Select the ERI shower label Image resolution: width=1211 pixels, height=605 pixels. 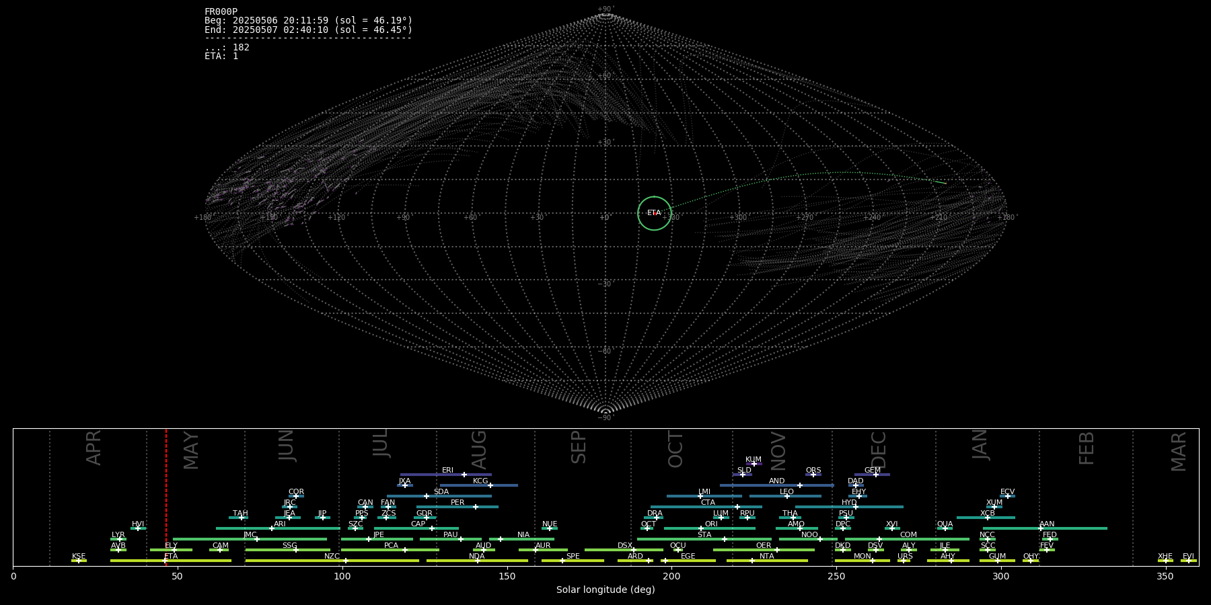pyautogui.click(x=447, y=471)
